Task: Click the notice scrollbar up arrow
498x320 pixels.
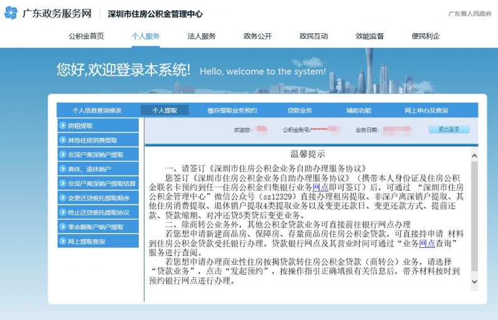Action: pyautogui.click(x=474, y=156)
